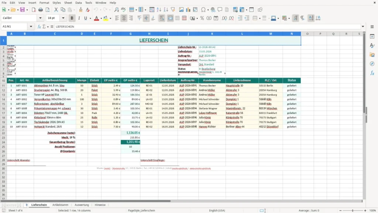Screen dimensions: 378x213
Task: Insert special character omega icon
Action: [203, 10]
